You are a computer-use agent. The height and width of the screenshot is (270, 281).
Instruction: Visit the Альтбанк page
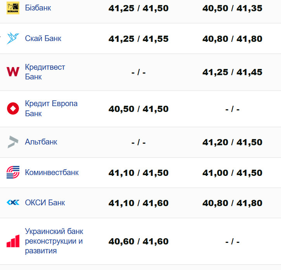tap(41, 142)
